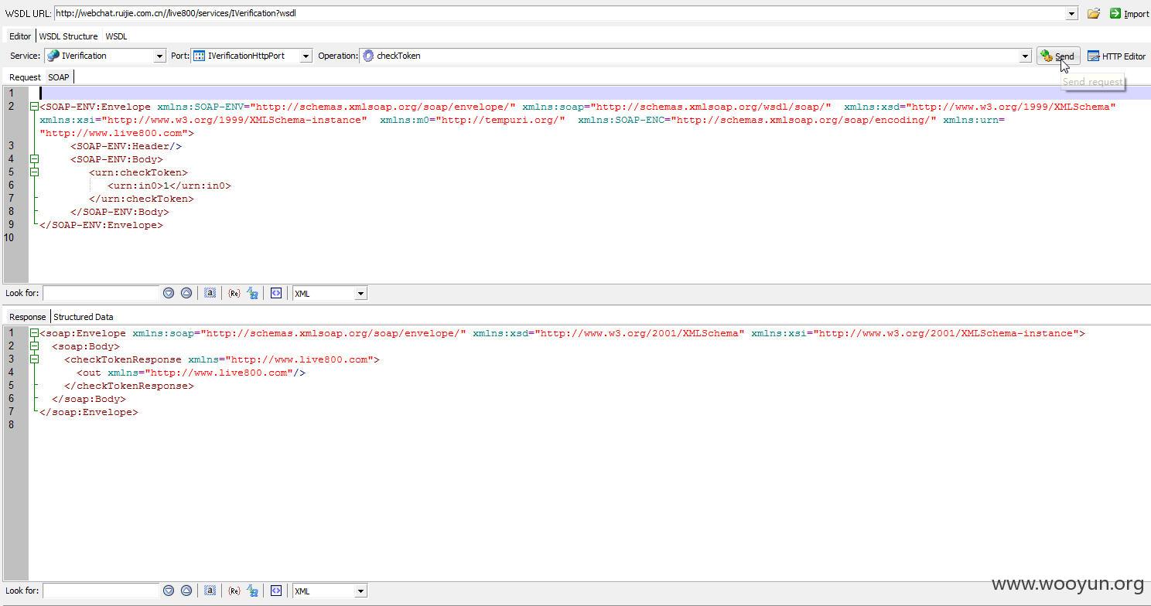
Task: Collapse the soap:Envelope node in response
Action: tap(34, 333)
